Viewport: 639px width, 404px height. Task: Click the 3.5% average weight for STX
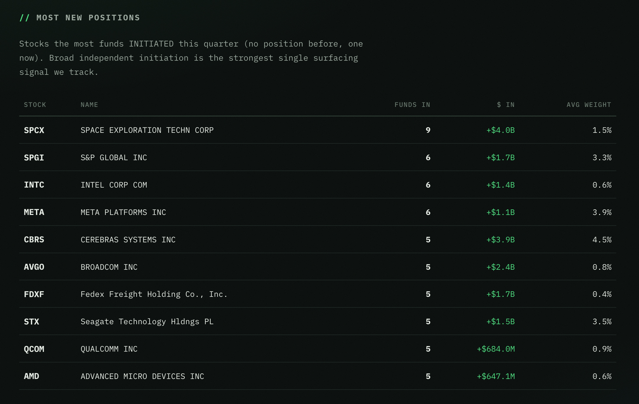[602, 322]
